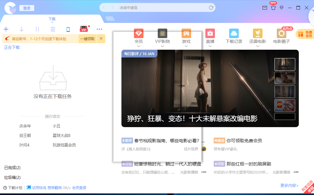
Task: Pause downloads with the pause toolbar icon
Action: pyautogui.click(x=37, y=29)
